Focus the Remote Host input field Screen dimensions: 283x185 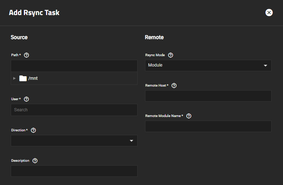pos(208,96)
